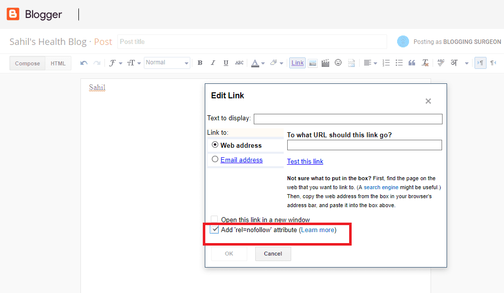Insert special characters with the smiley icon

click(338, 63)
